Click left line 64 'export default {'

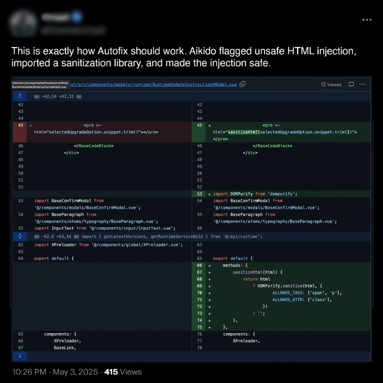click(x=54, y=259)
